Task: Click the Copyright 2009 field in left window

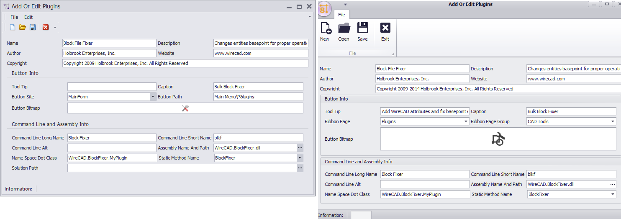Action: click(x=185, y=63)
